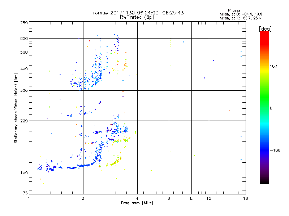Click the x-axis label '16'

click(x=246, y=198)
